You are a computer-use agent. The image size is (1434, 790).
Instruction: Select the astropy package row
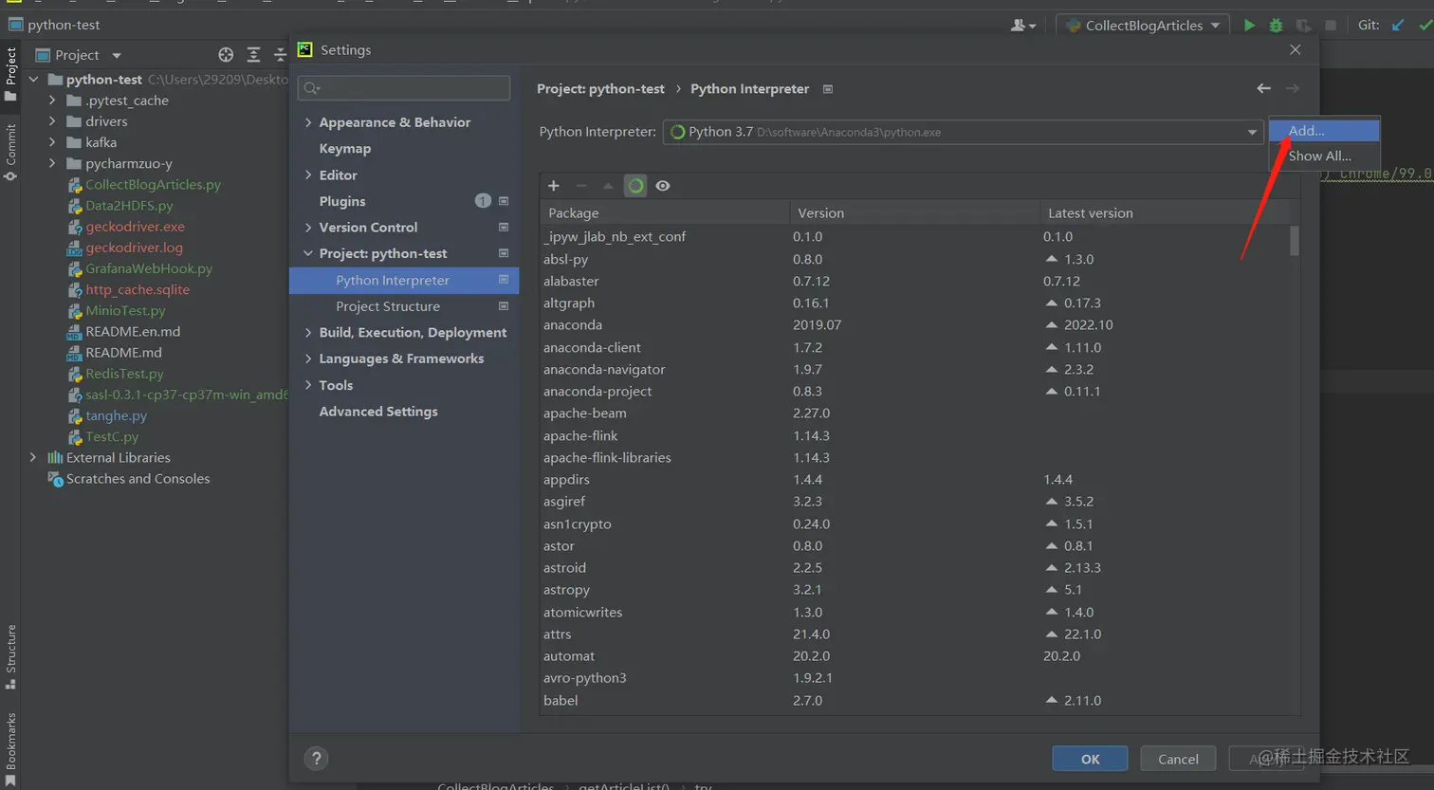click(x=915, y=590)
